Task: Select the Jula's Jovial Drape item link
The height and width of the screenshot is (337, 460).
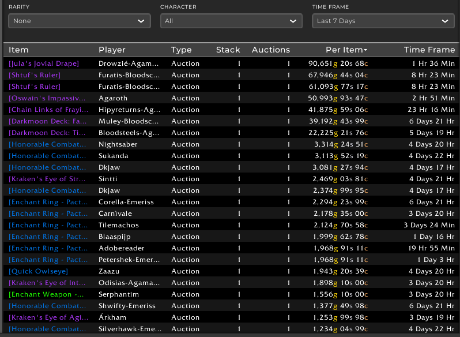Action: 44,63
